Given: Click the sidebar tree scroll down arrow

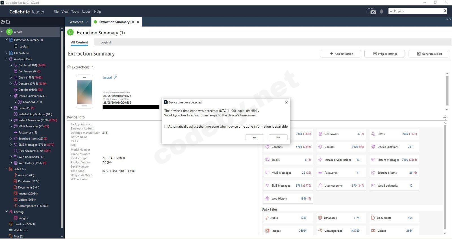Looking at the screenshot, I should [x=62, y=236].
